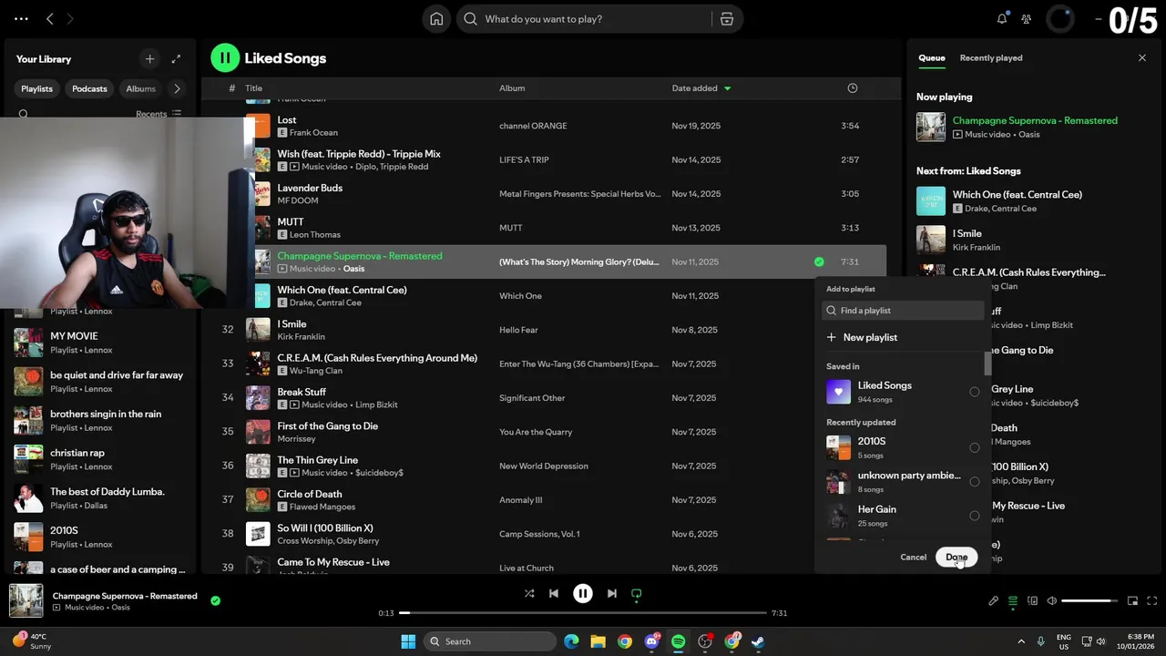Open the Recents sort dropdown

click(x=159, y=114)
